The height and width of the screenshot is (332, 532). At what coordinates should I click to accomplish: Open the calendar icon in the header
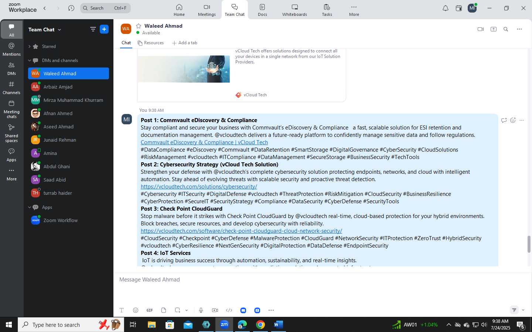pos(459,8)
